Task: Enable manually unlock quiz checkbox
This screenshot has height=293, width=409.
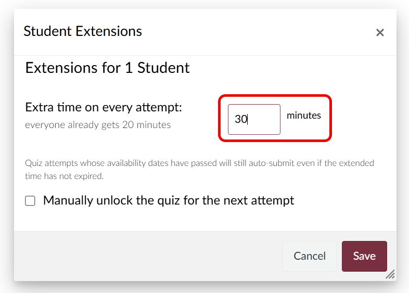Action: pyautogui.click(x=30, y=201)
